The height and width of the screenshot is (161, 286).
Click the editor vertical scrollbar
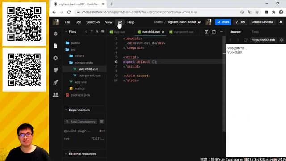224,84
